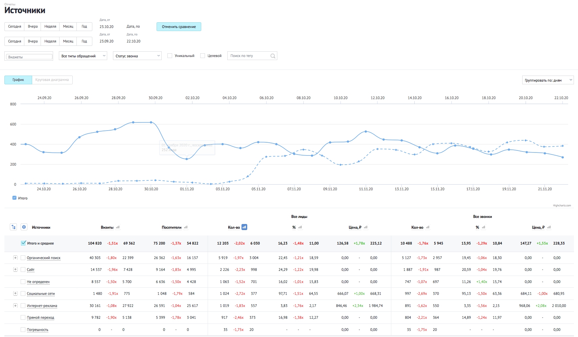Check the Не определен row checkbox
This screenshot has height=337, width=578.
tap(23, 282)
